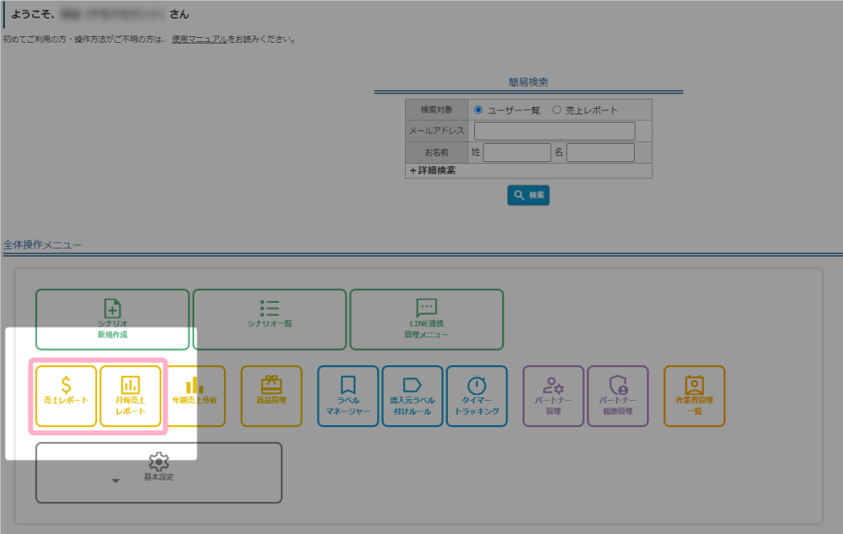Image resolution: width=843 pixels, height=534 pixels.
Task: Expand the 詳細検索 advanced search section
Action: pyautogui.click(x=431, y=170)
